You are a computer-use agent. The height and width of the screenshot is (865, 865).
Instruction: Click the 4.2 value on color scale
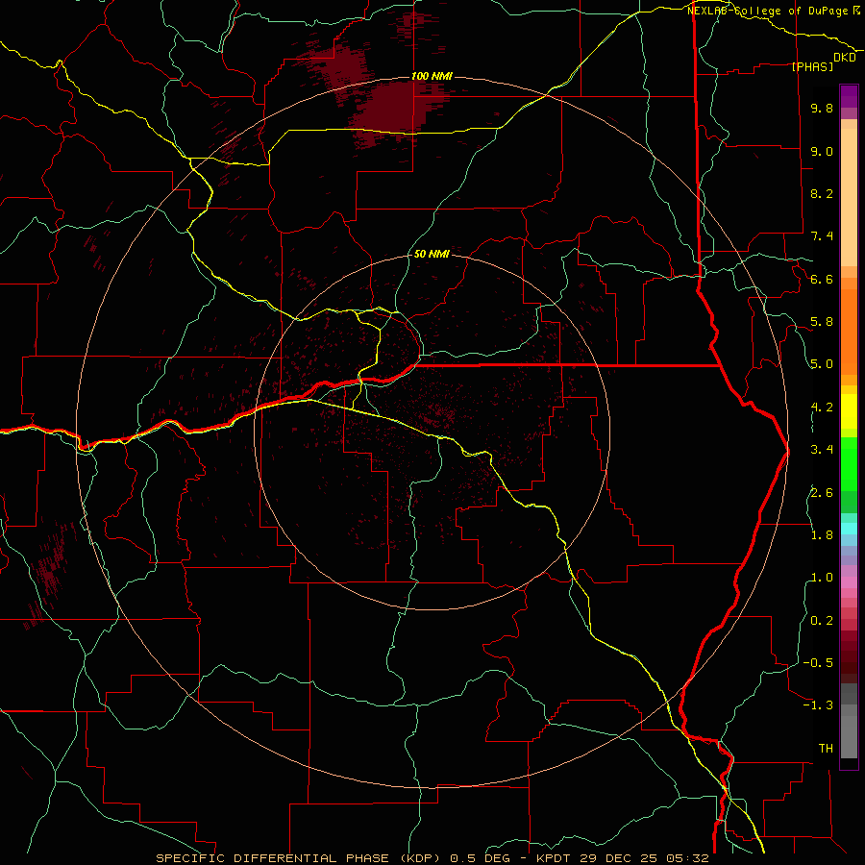(x=822, y=408)
